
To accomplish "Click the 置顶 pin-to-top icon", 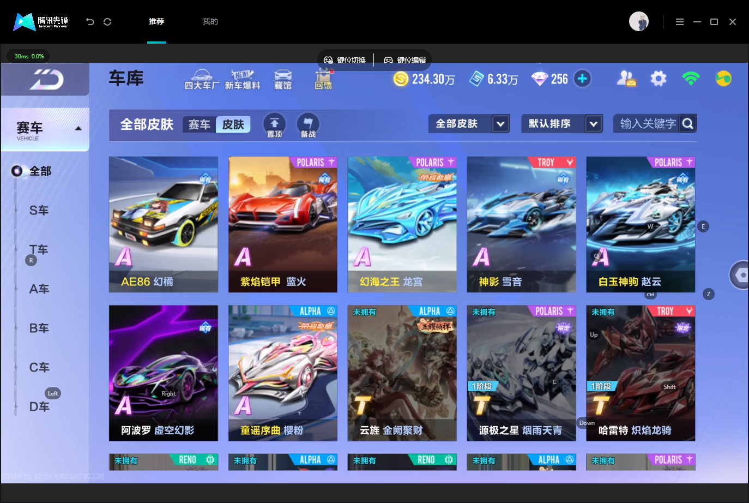I will pos(275,125).
